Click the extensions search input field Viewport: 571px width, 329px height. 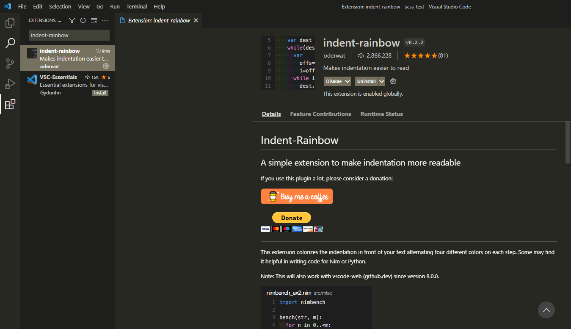69,35
